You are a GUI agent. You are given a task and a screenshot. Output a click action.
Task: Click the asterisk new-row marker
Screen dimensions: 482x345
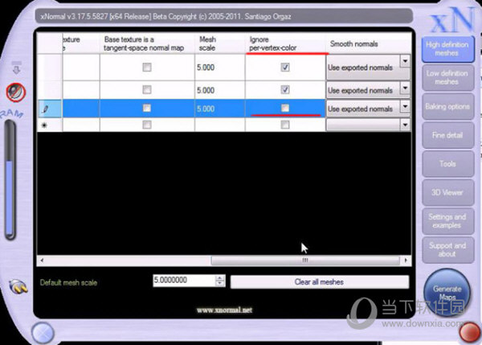pos(44,125)
